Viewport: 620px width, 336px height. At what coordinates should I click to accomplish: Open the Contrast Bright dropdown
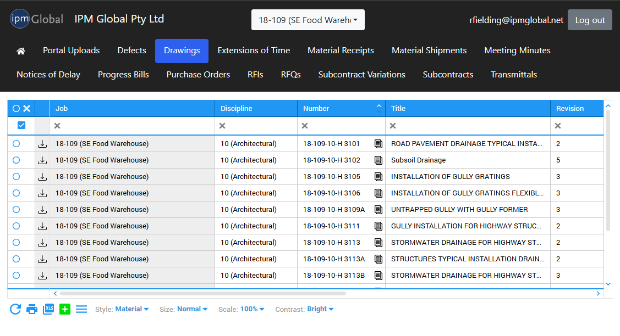[x=320, y=309]
